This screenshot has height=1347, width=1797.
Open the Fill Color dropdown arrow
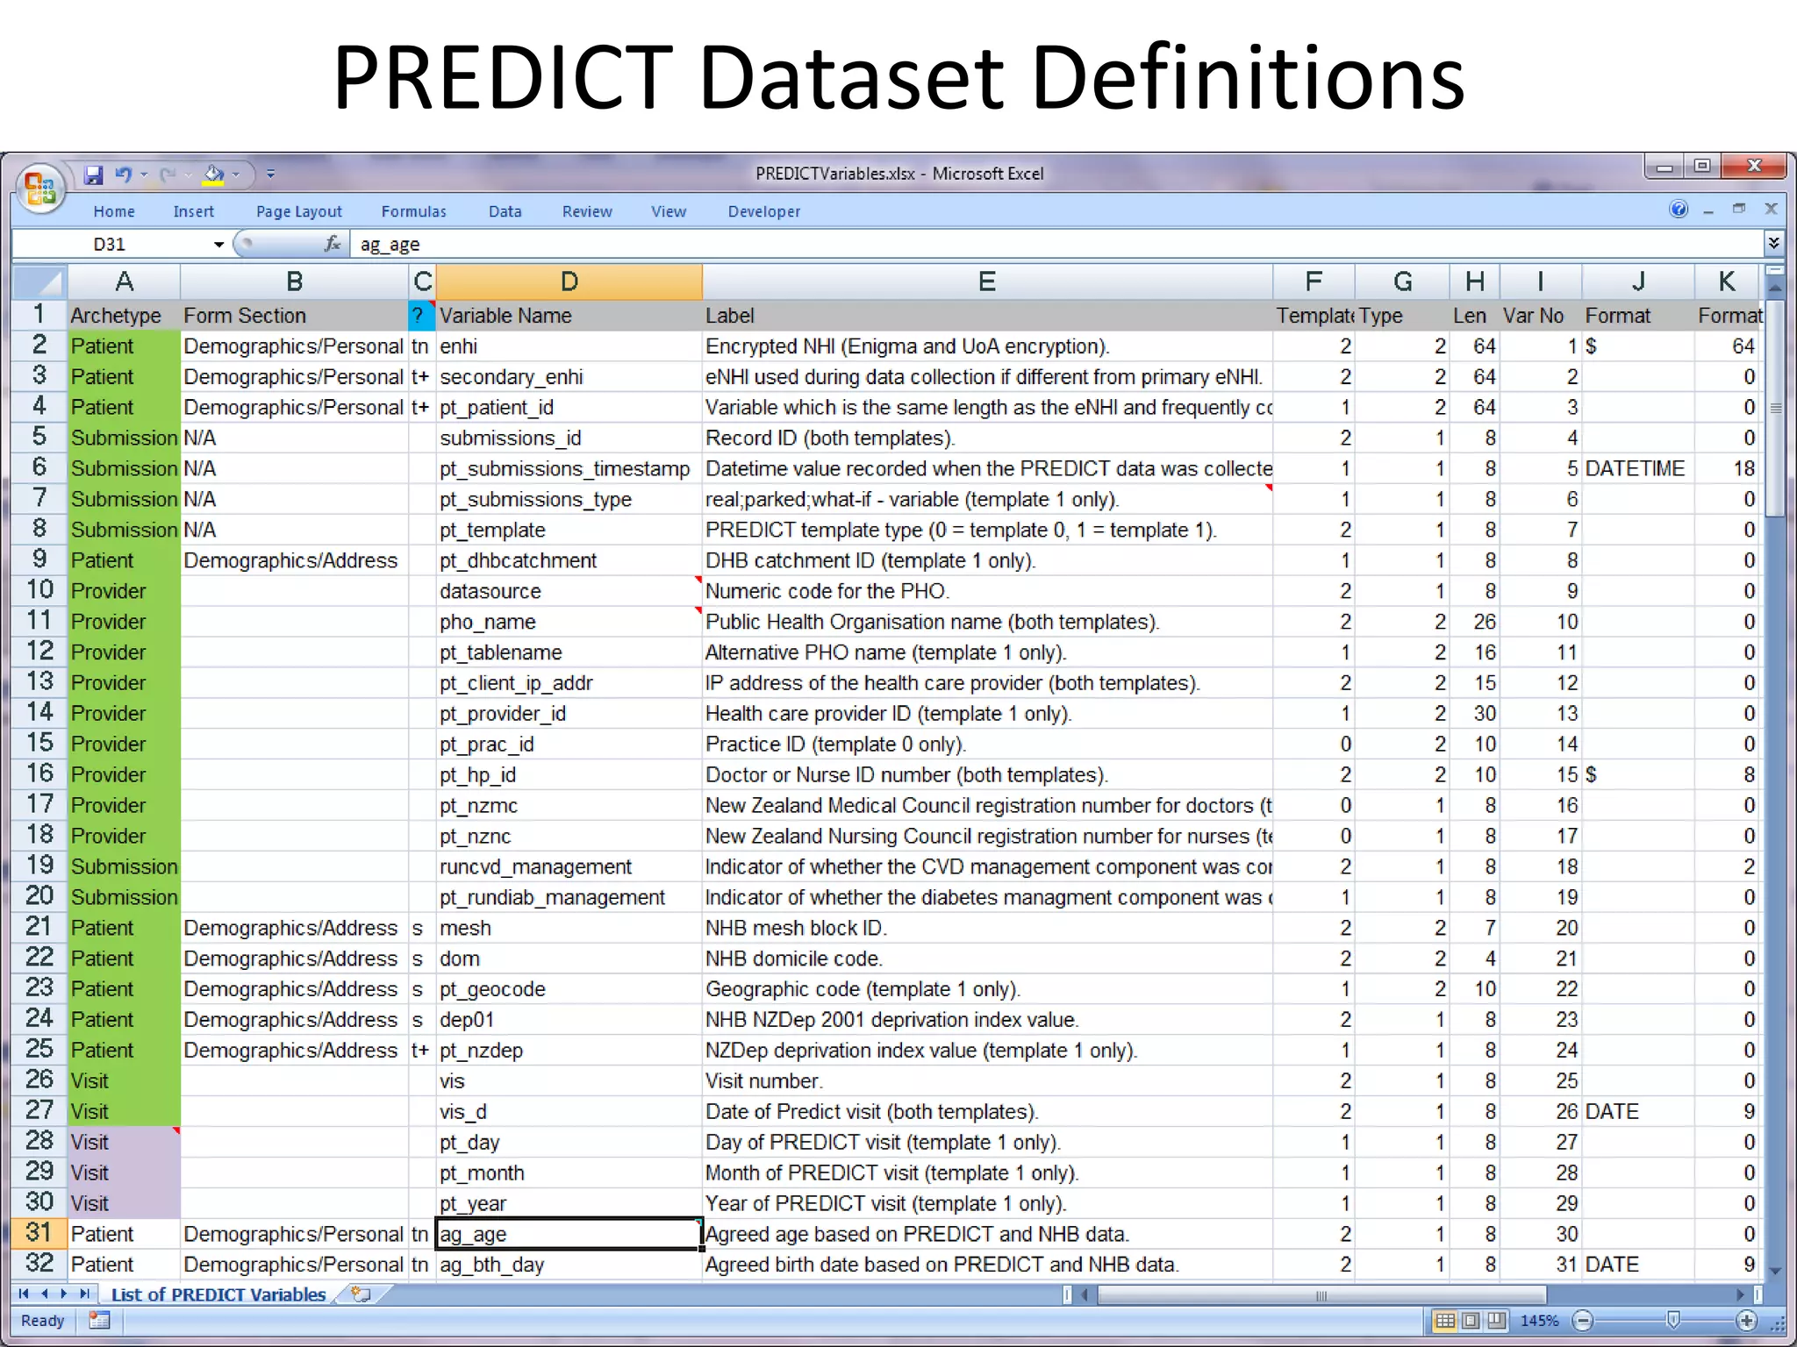[236, 175]
